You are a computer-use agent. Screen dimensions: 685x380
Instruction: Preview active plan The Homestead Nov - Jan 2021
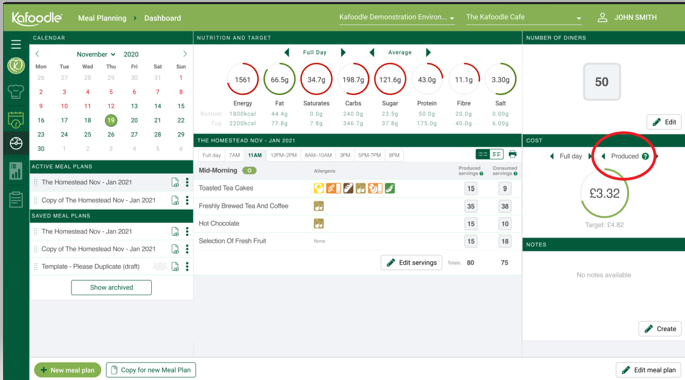175,182
